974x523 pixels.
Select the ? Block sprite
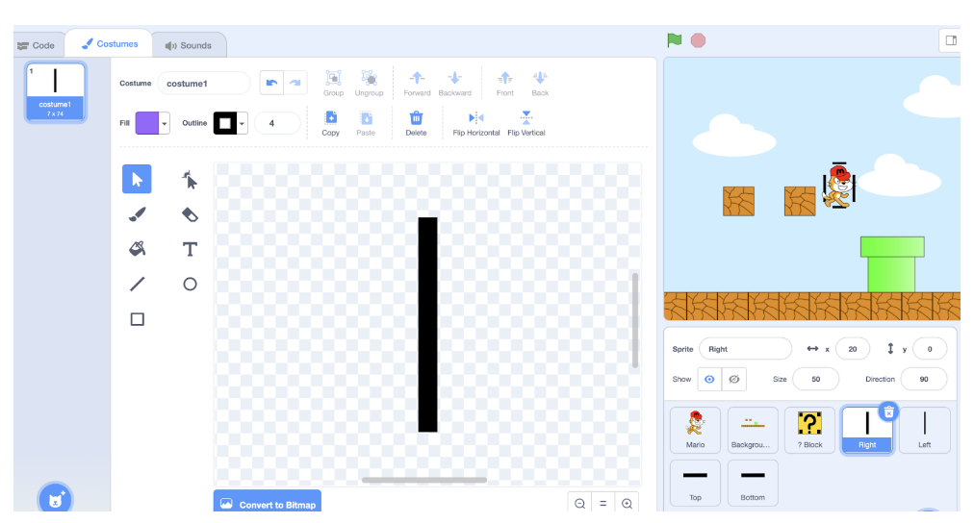pyautogui.click(x=809, y=430)
